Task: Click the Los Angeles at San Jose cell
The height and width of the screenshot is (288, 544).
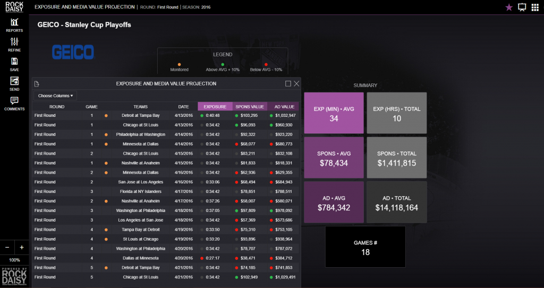Action: [x=140, y=220]
